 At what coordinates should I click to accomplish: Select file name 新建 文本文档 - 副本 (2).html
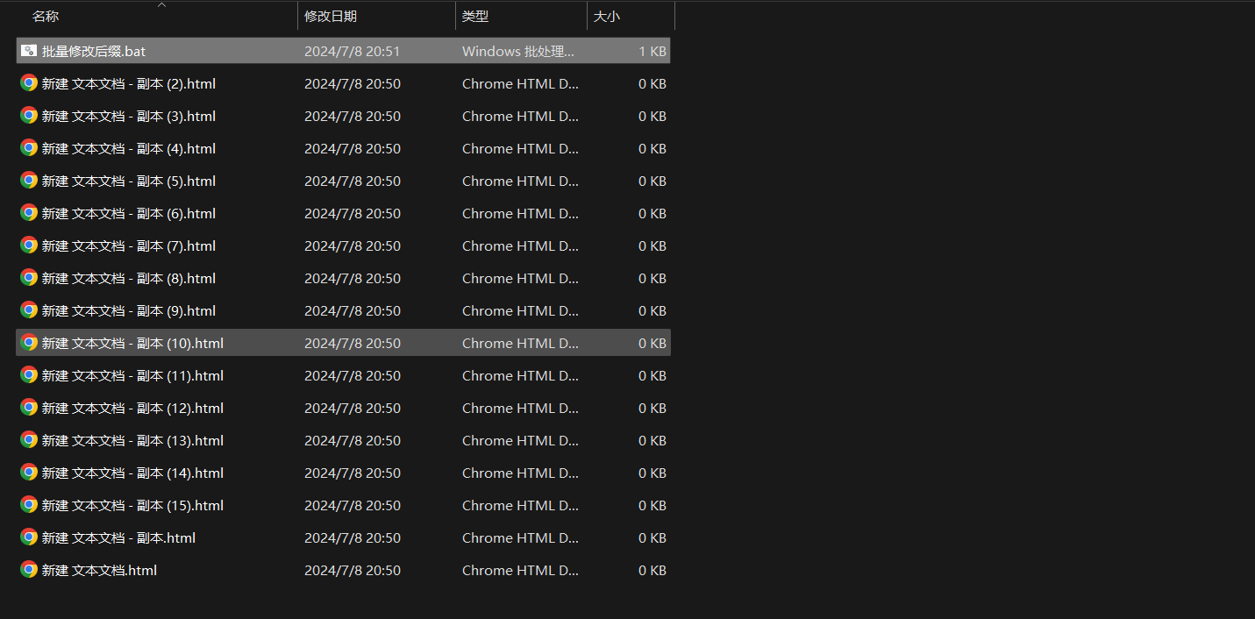(x=129, y=83)
